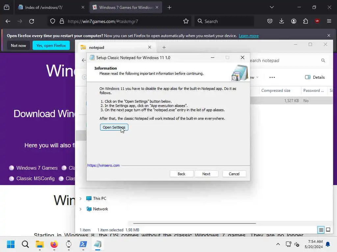Click the Firefox Search box

click(x=224, y=21)
